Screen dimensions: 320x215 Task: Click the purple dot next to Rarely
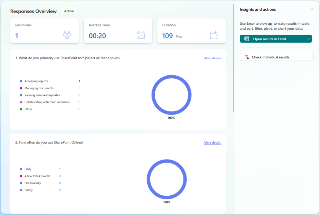pyautogui.click(x=21, y=190)
